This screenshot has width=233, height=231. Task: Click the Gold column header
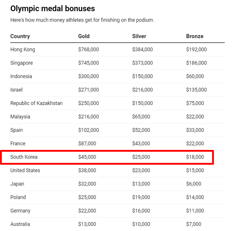click(84, 36)
